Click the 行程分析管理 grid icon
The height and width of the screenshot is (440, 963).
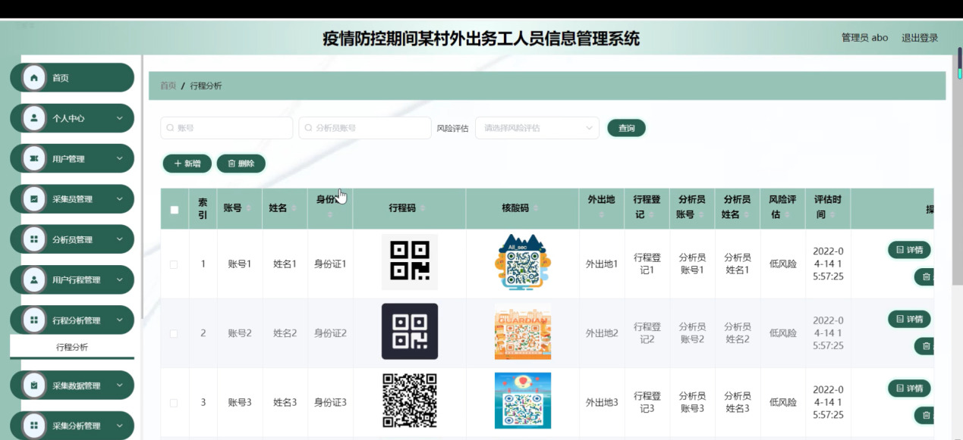33,320
